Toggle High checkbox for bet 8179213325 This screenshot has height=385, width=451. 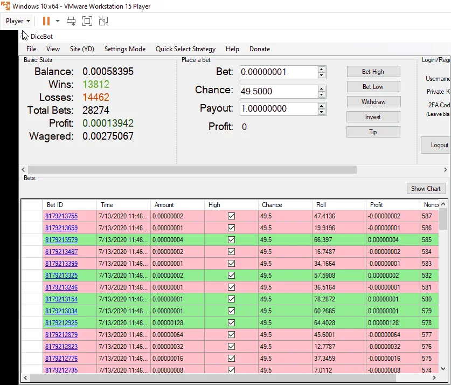(x=231, y=276)
